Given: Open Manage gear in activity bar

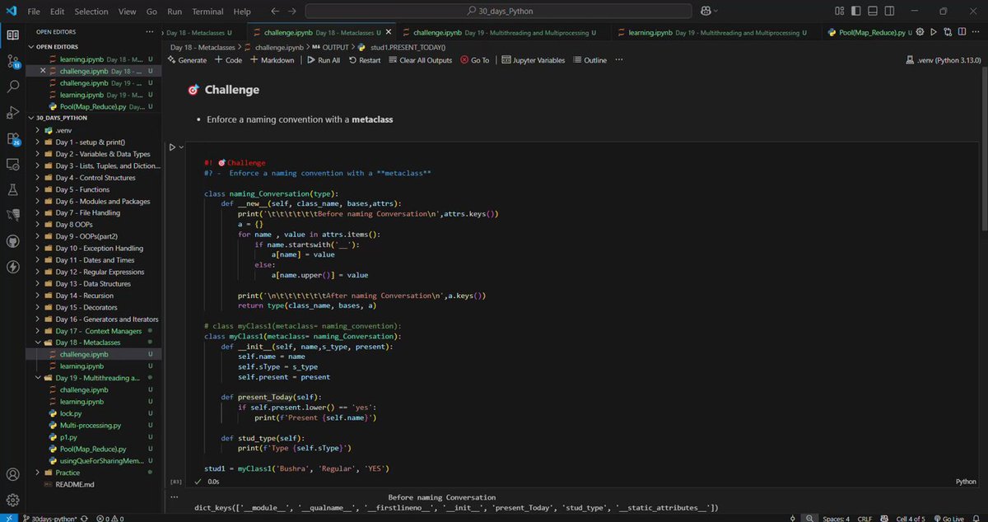Looking at the screenshot, I should [12, 500].
